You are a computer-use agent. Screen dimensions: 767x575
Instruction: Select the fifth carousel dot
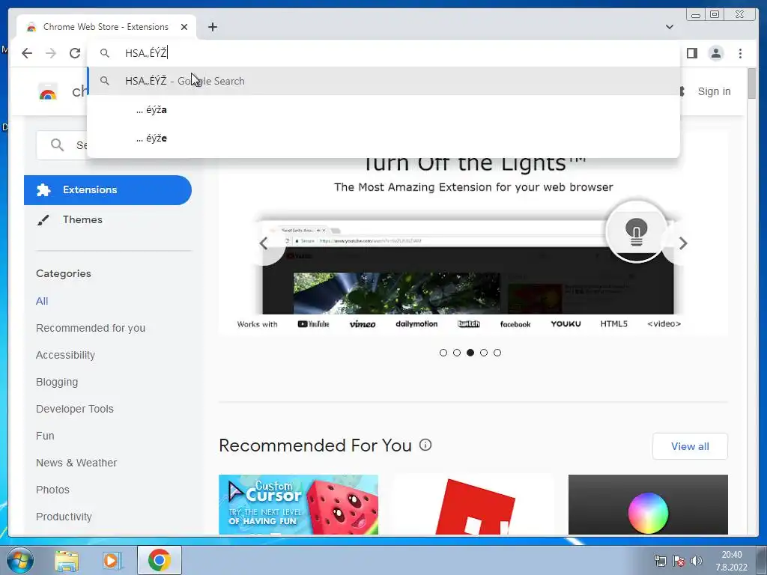[x=497, y=353]
